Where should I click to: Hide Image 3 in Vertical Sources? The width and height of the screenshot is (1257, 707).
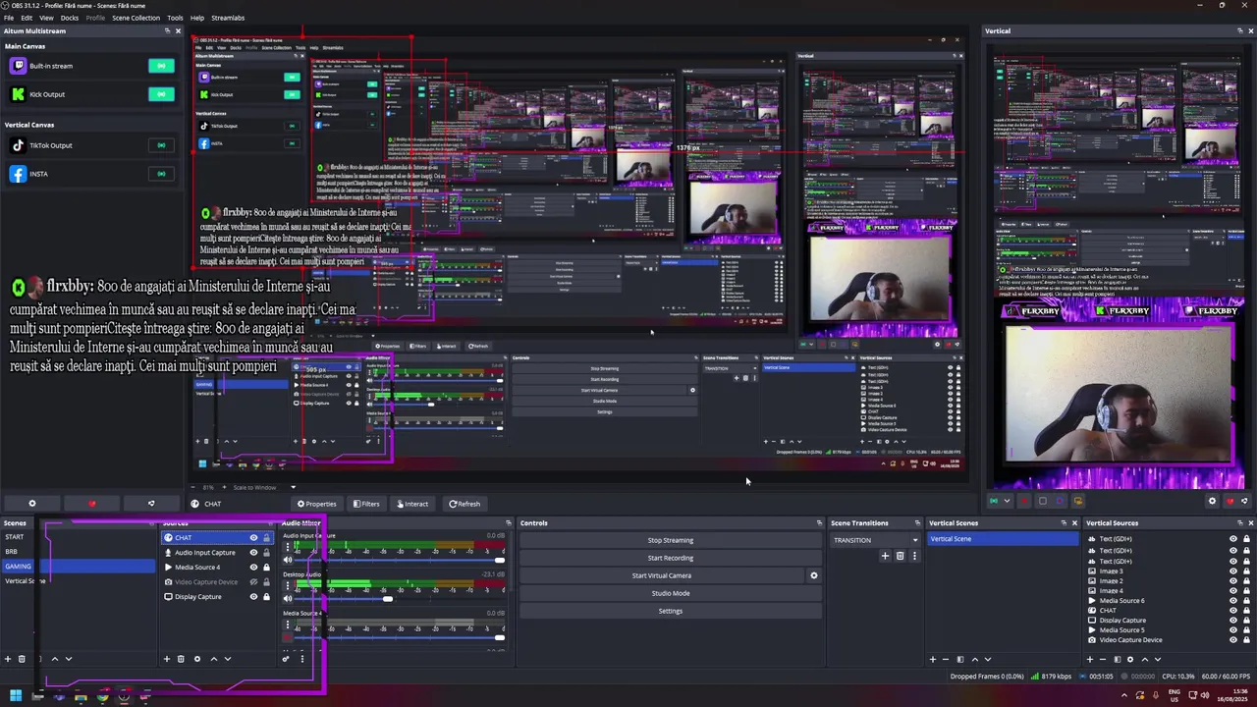(1233, 571)
